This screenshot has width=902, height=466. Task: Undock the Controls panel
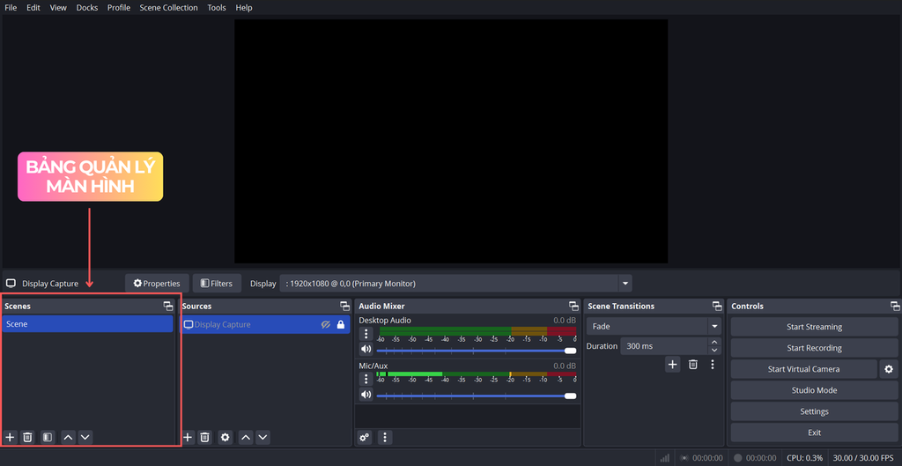pos(895,306)
